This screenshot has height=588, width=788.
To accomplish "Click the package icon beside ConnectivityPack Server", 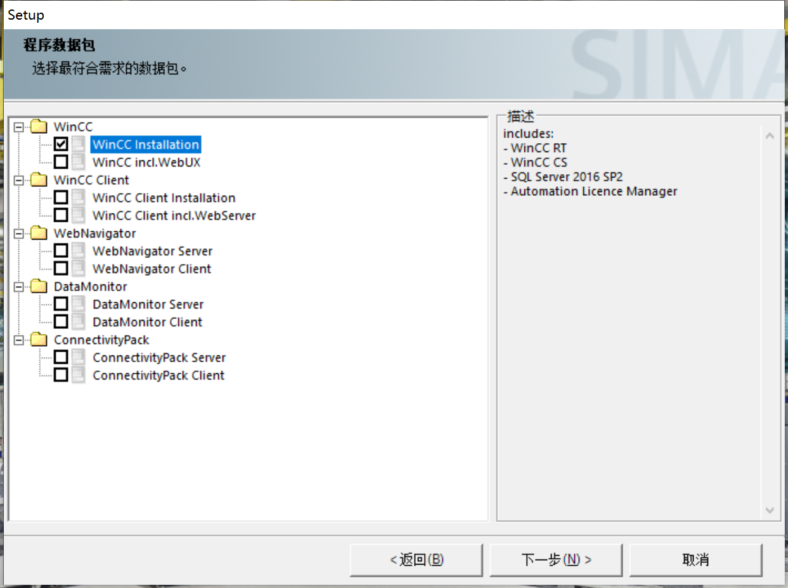I will point(79,357).
